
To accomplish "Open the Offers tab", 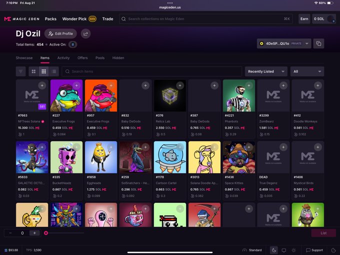I will (x=82, y=58).
